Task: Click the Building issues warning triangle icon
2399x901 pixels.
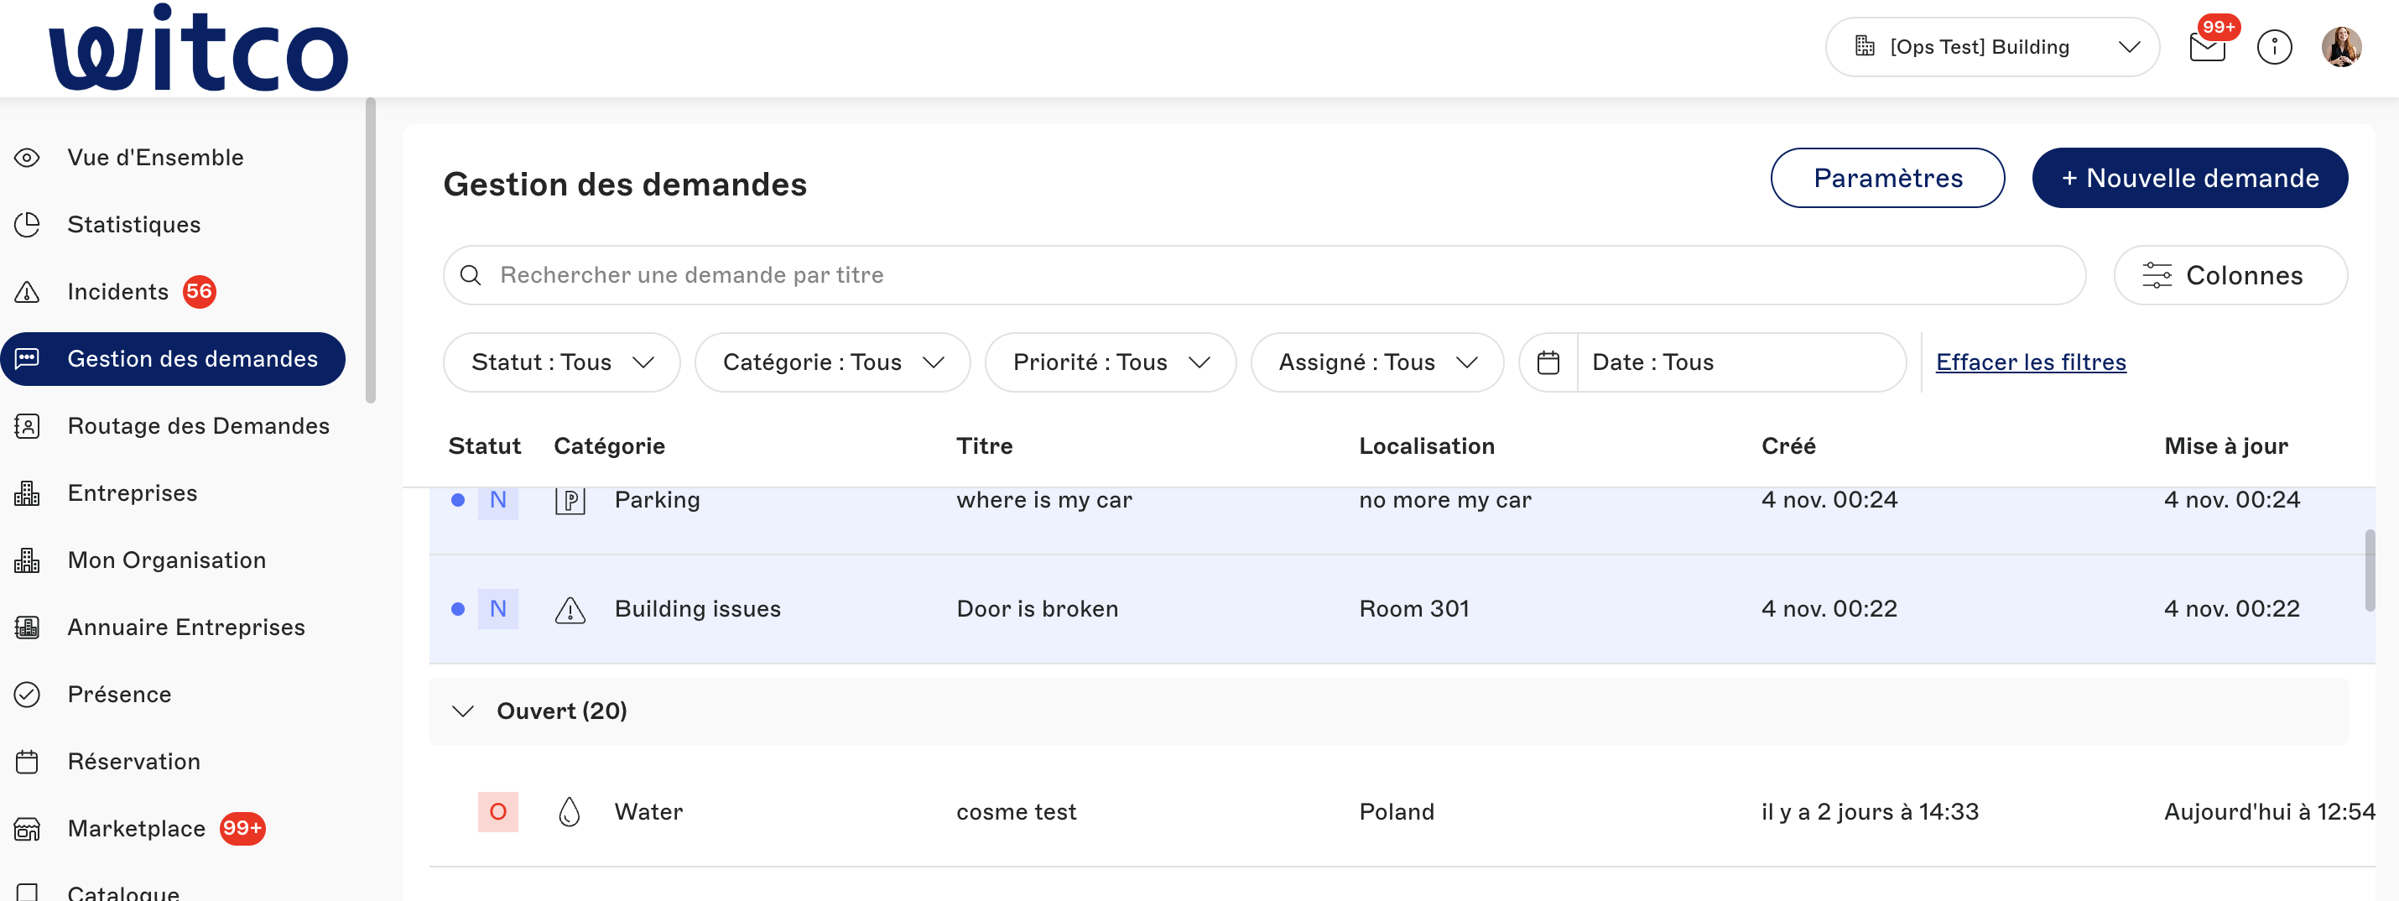Action: pos(570,609)
